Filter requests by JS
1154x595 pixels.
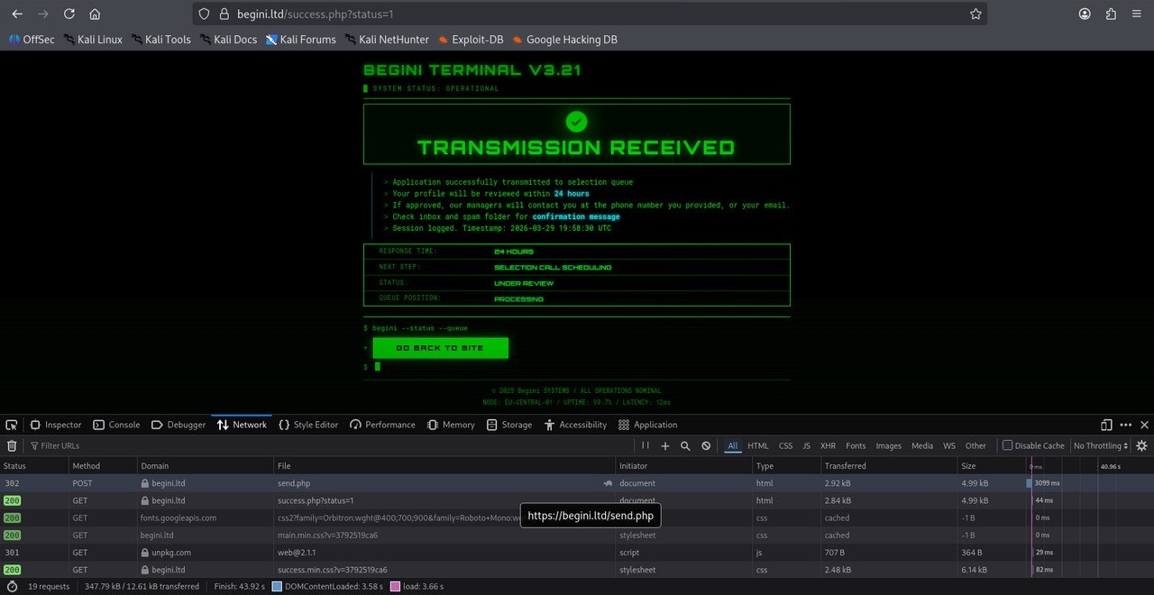(x=807, y=445)
